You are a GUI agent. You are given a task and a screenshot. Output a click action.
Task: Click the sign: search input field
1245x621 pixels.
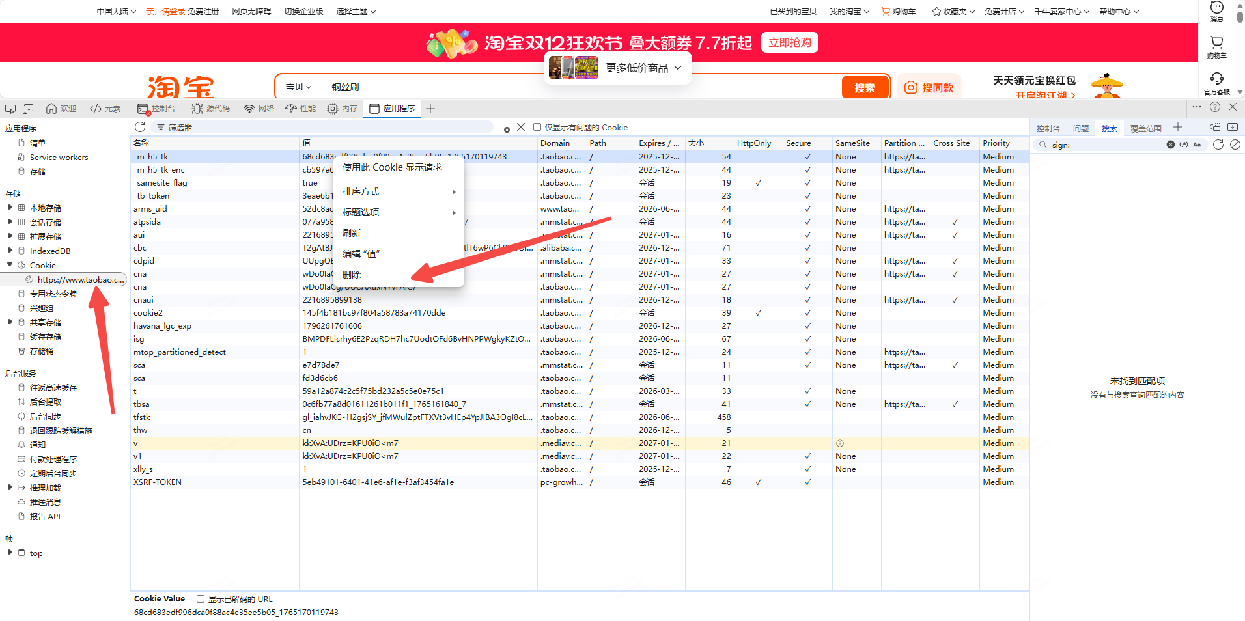coord(1107,145)
